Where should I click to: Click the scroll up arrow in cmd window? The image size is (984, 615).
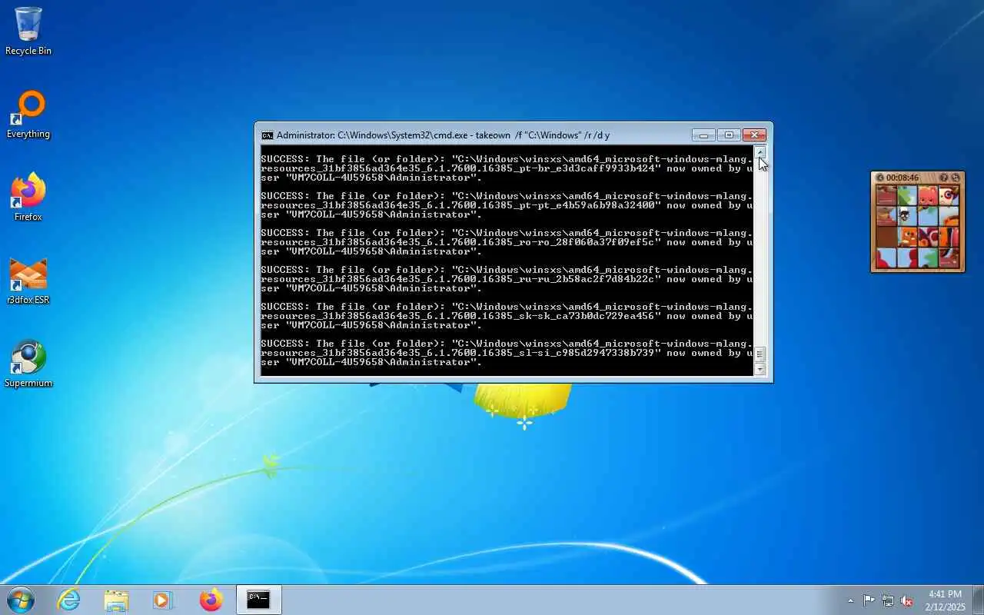point(760,152)
